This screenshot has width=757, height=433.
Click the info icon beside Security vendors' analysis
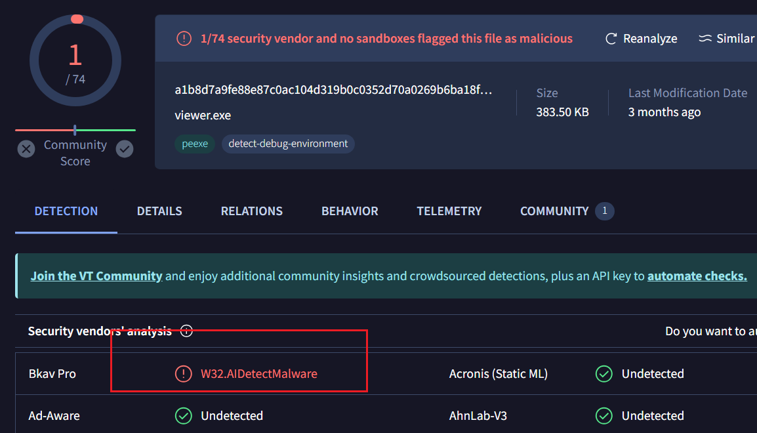[186, 331]
